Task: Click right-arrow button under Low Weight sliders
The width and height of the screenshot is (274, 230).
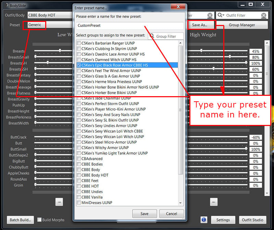Action: coord(59,202)
